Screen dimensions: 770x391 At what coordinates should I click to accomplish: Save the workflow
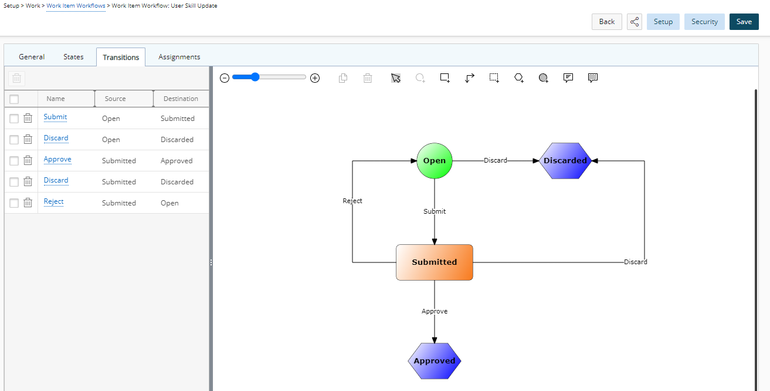click(x=744, y=22)
